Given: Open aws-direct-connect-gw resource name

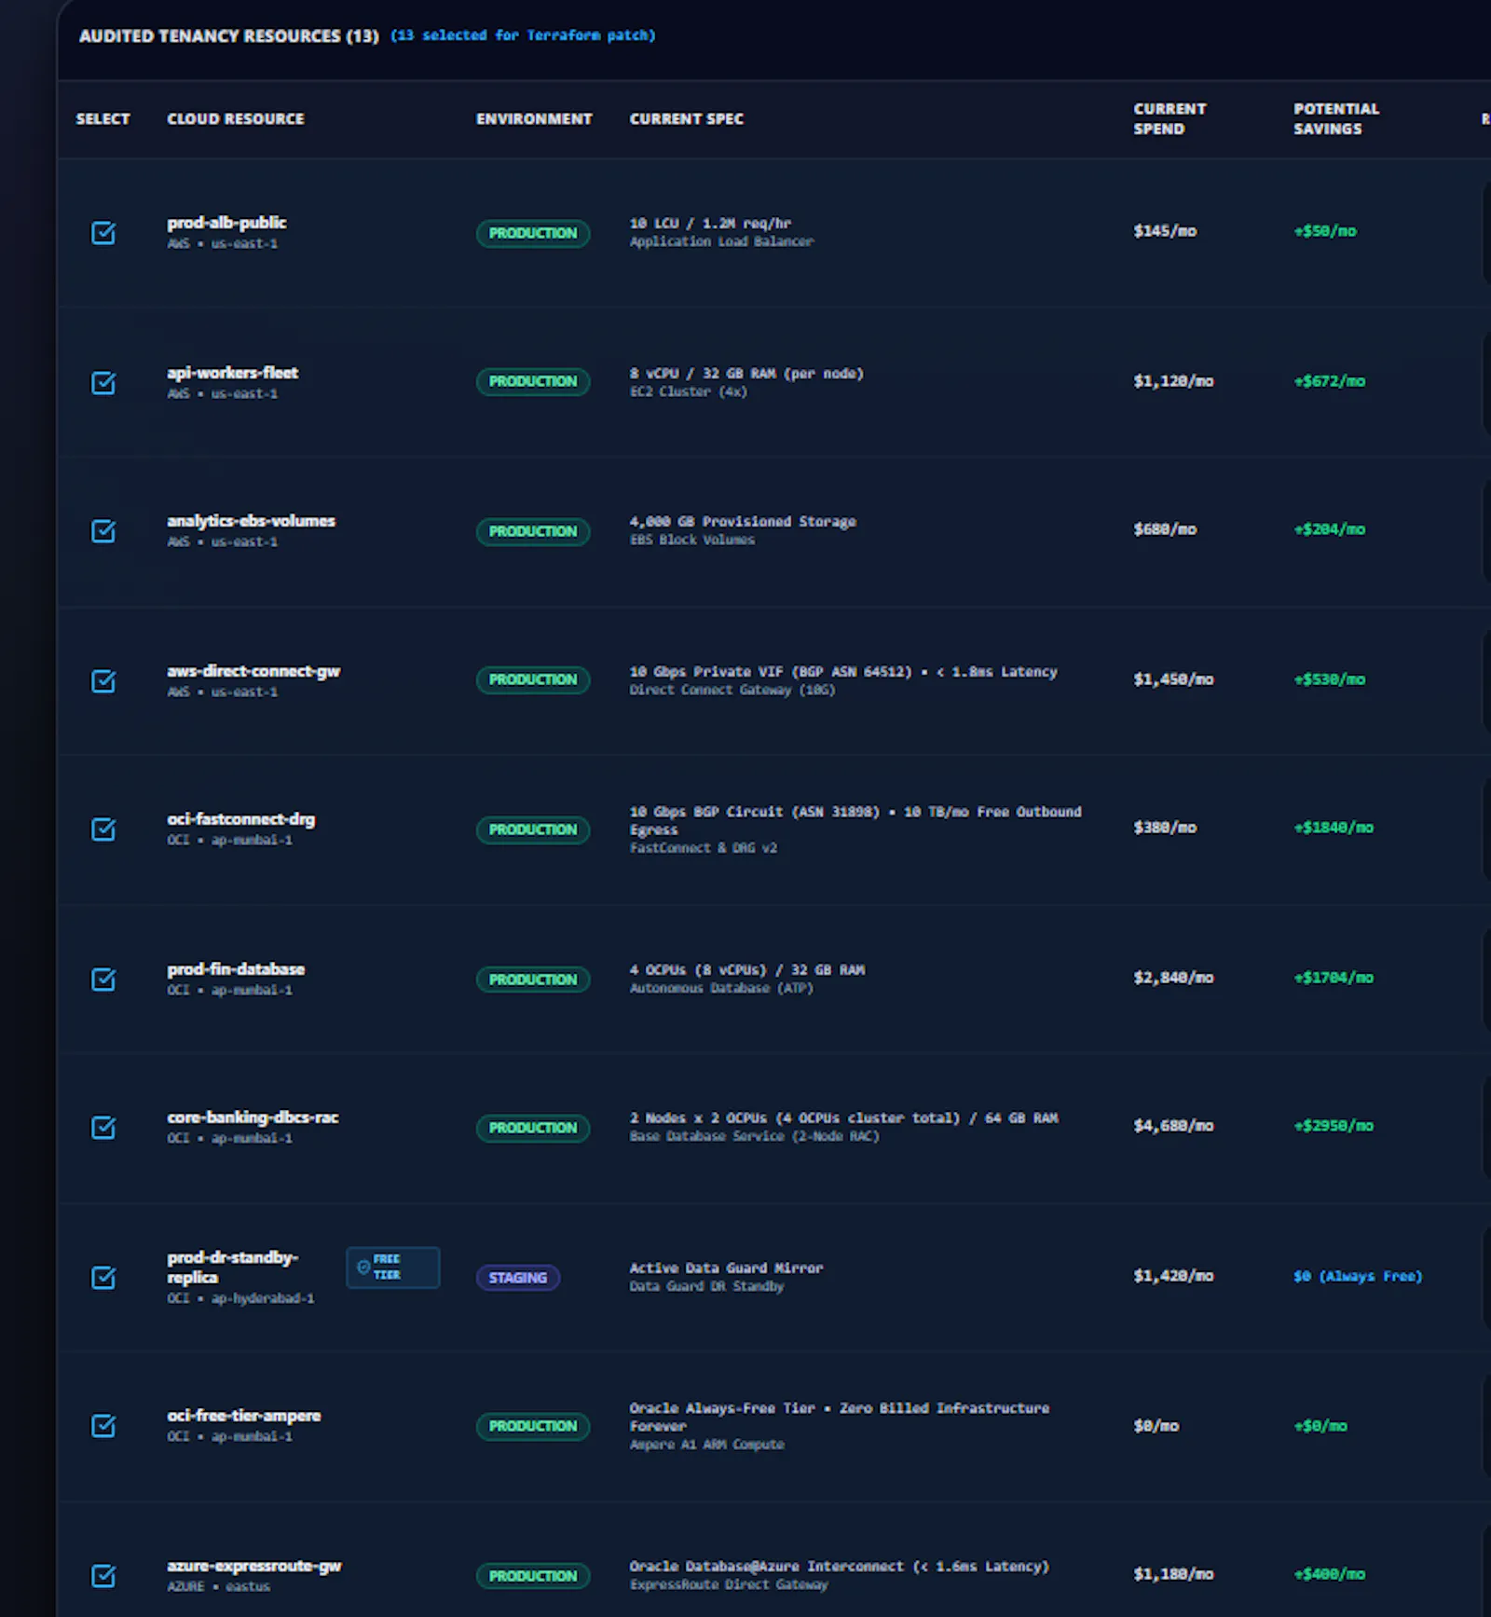Looking at the screenshot, I should click(x=253, y=671).
